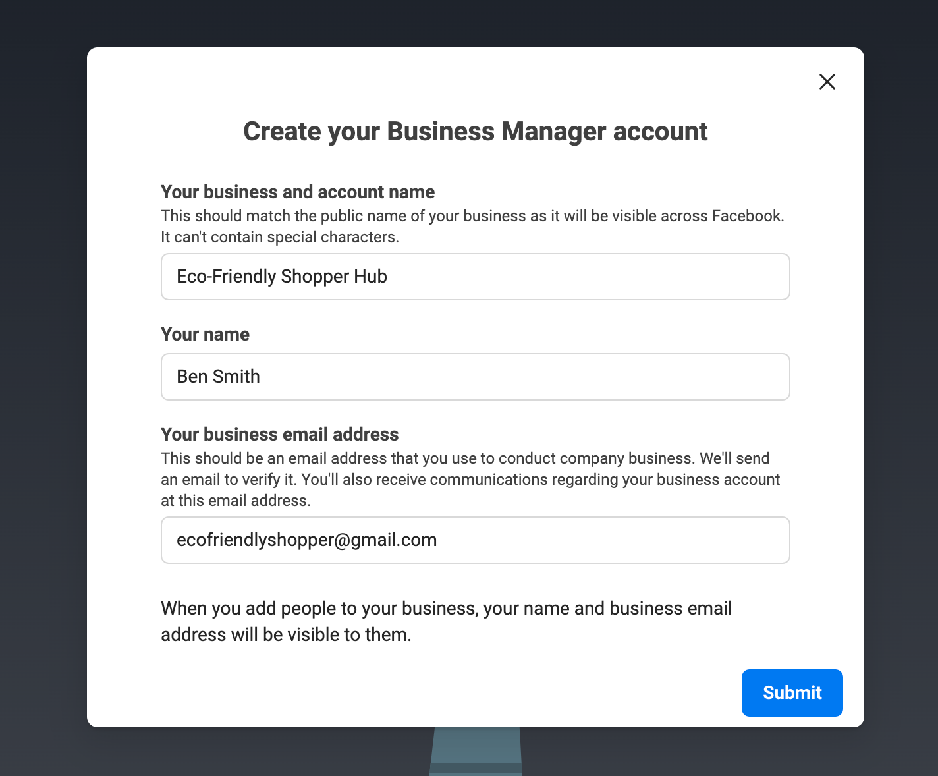Click the visibility notice at the bottom
The image size is (938, 776).
(445, 621)
